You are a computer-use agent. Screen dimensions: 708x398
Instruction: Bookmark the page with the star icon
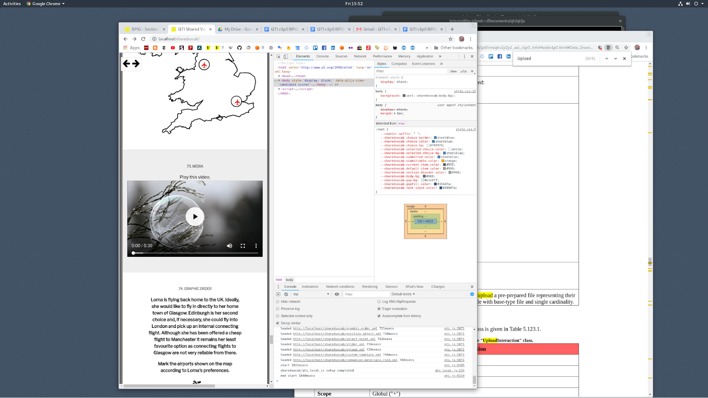[x=451, y=39]
